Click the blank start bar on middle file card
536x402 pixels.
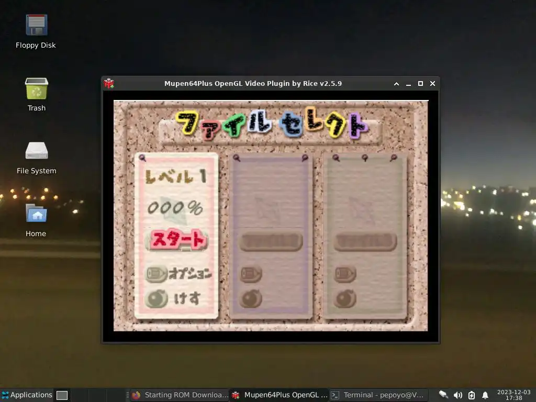[x=271, y=242]
